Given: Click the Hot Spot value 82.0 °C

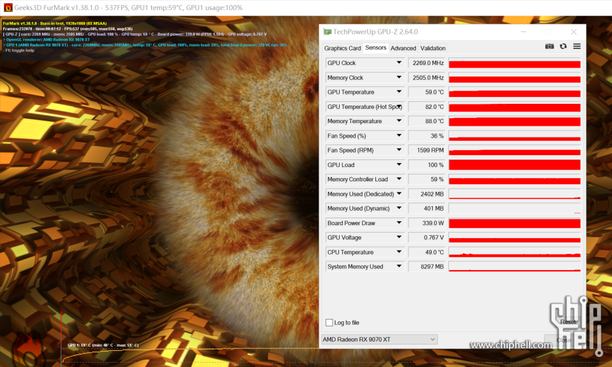Looking at the screenshot, I should (x=427, y=107).
